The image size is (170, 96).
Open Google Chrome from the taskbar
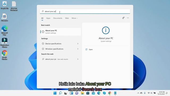pos(110,93)
